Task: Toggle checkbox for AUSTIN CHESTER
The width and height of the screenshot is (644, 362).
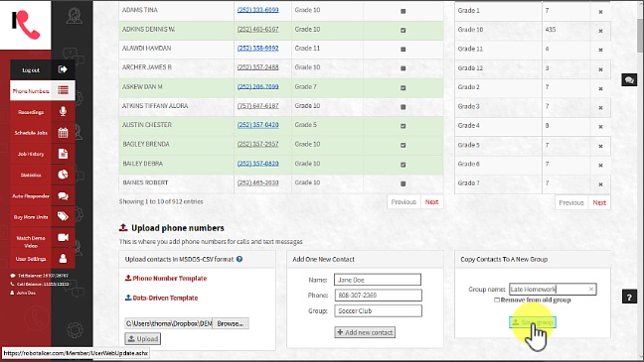Action: point(402,126)
